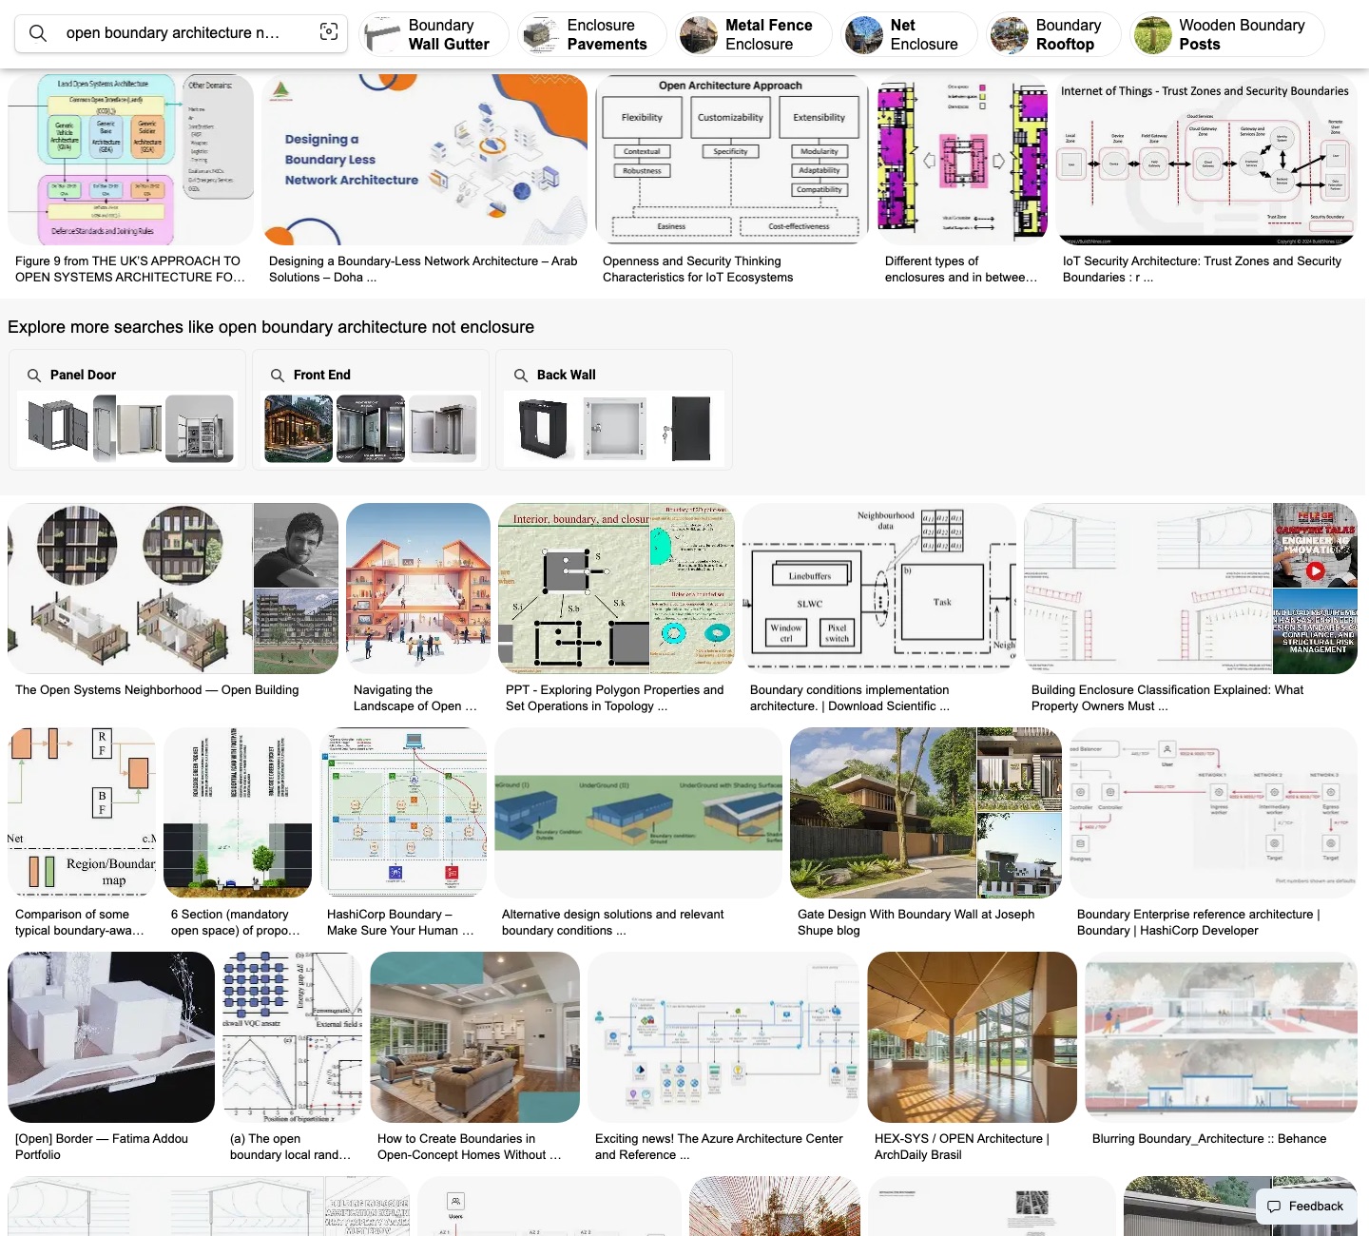The width and height of the screenshot is (1369, 1236).
Task: Open the Navigating the Landscape house illustration
Action: 418,589
